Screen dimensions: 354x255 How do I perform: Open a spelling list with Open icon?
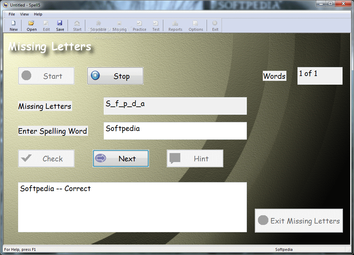coord(32,26)
